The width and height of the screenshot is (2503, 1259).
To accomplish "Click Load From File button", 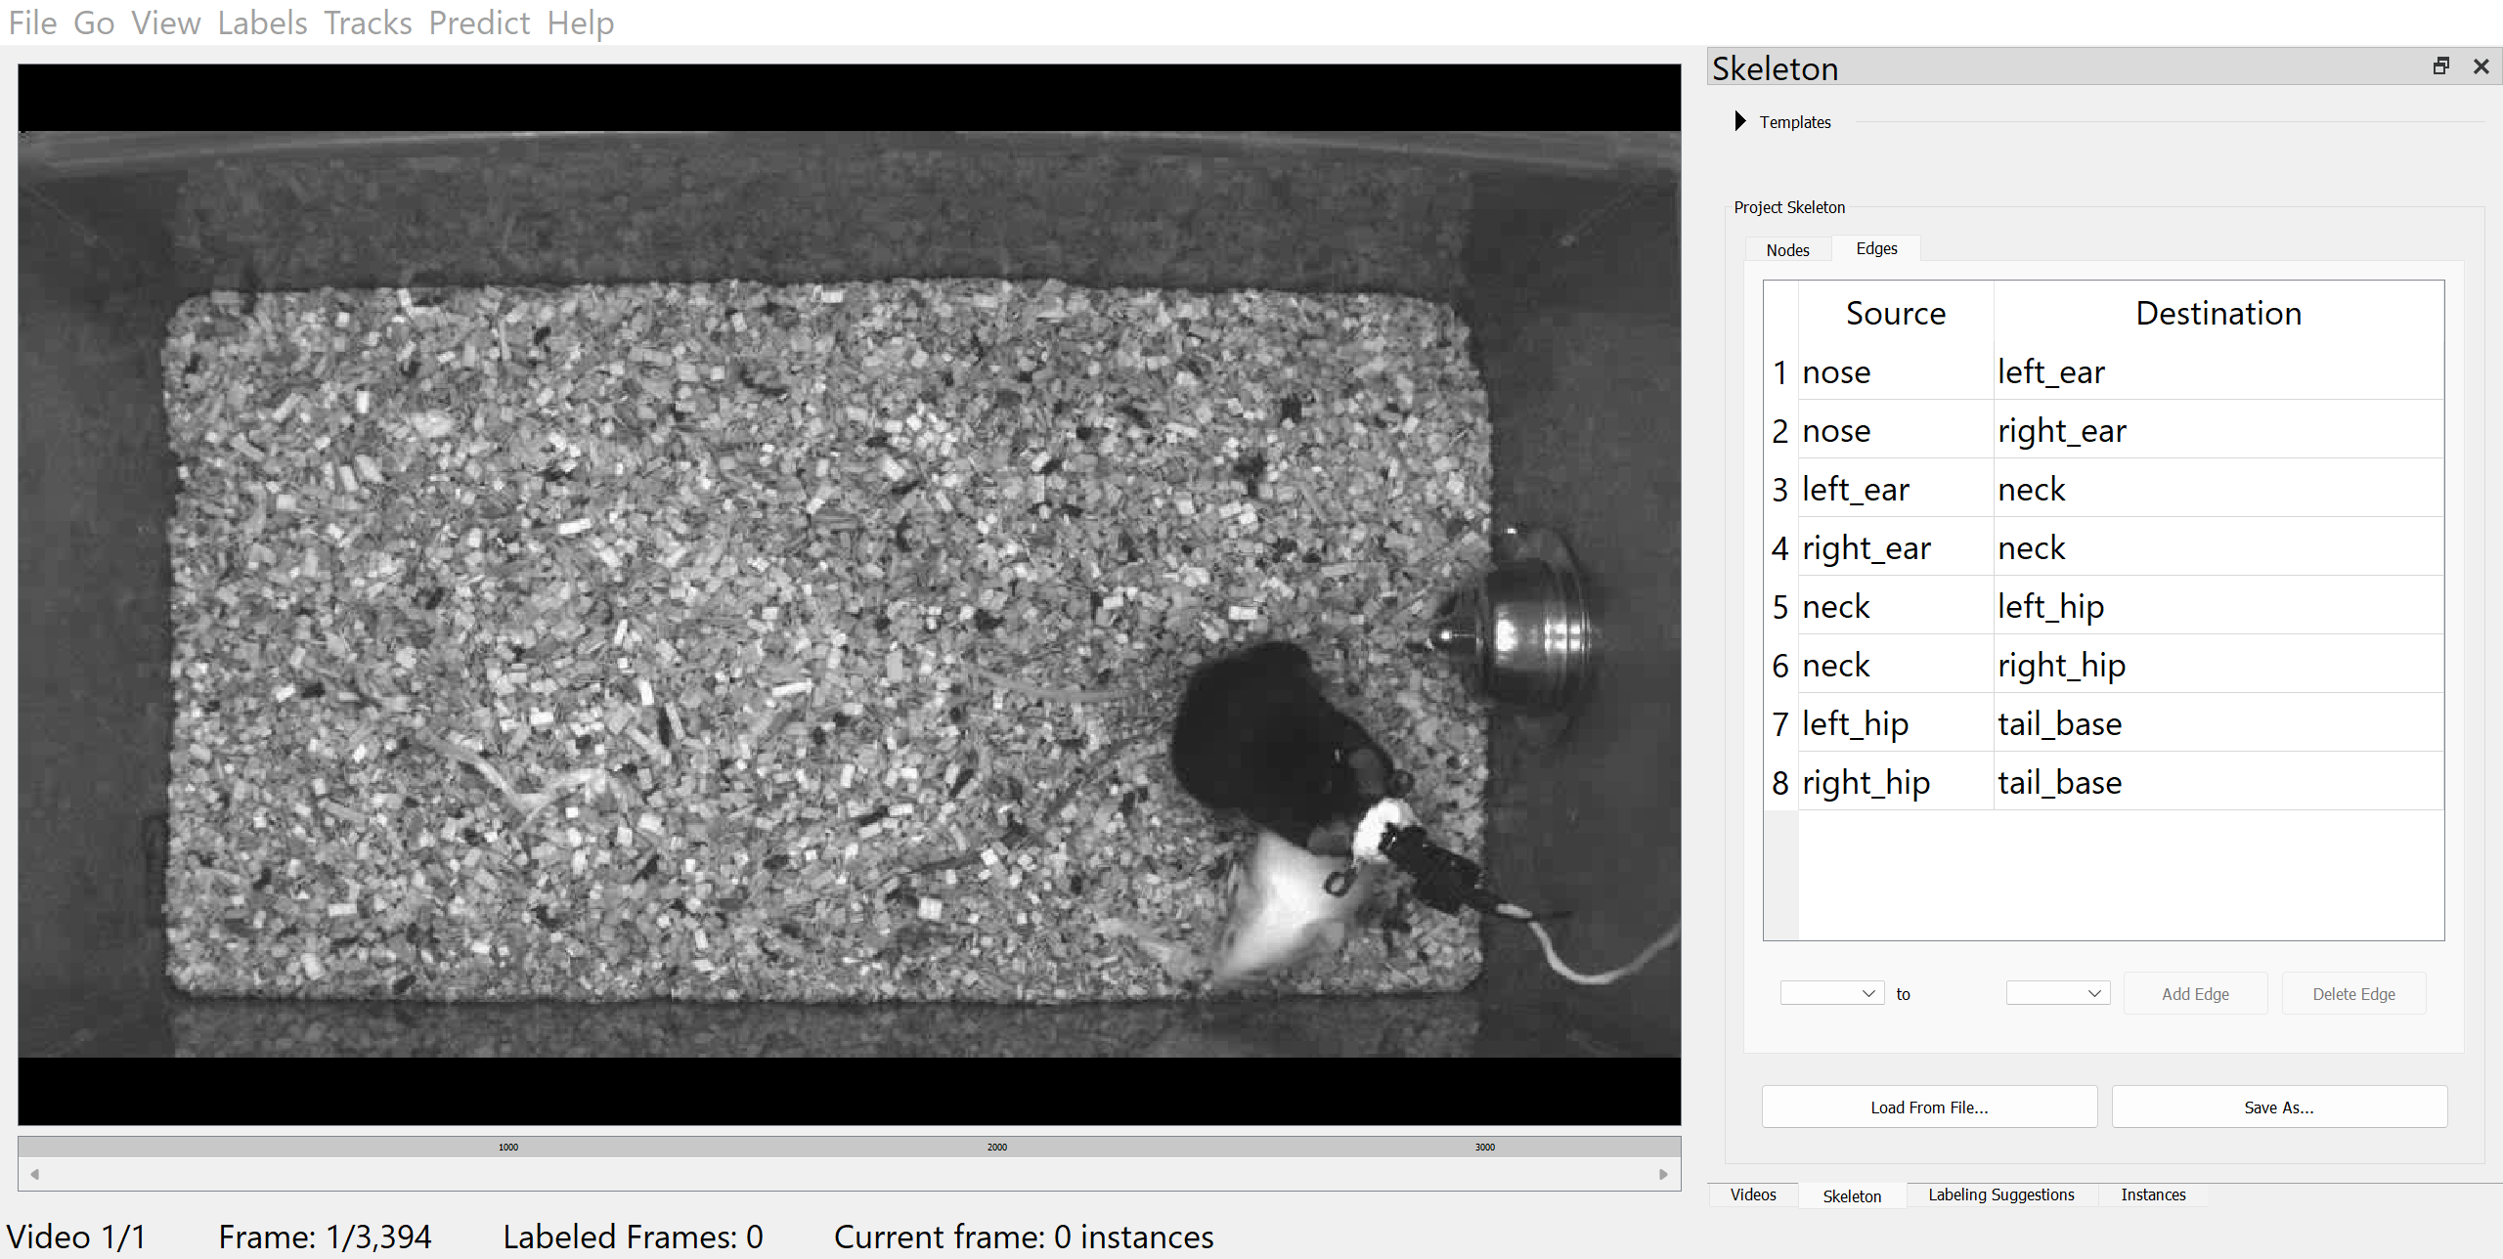I will pyautogui.click(x=1929, y=1107).
